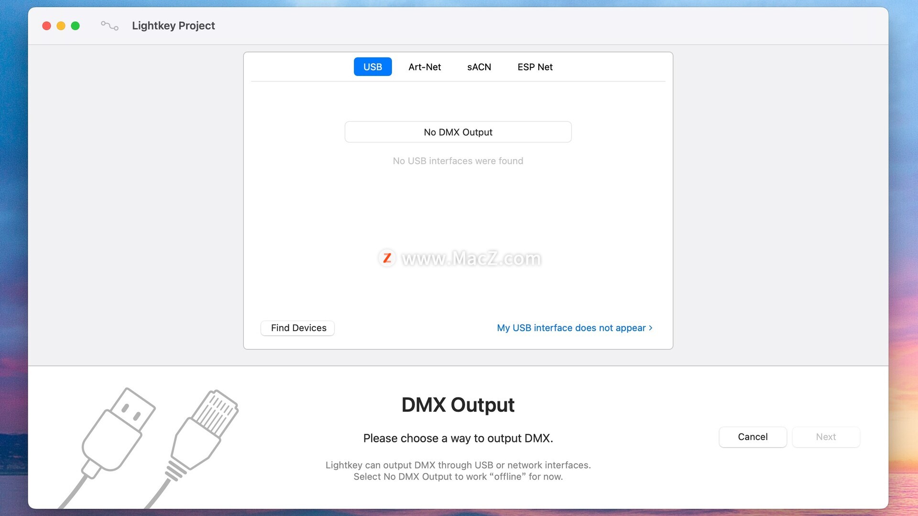The width and height of the screenshot is (918, 516).
Task: Click the red Z MacZ logo
Action: [387, 258]
